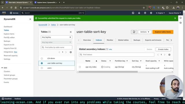Close the Tables list panel
This screenshot has width=185, height=104.
[x=71, y=32]
